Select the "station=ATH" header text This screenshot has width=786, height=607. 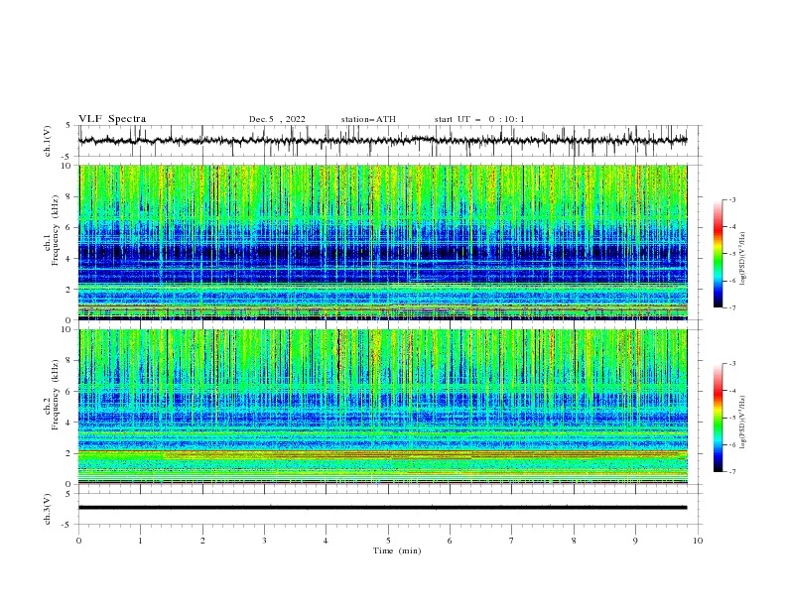point(368,119)
